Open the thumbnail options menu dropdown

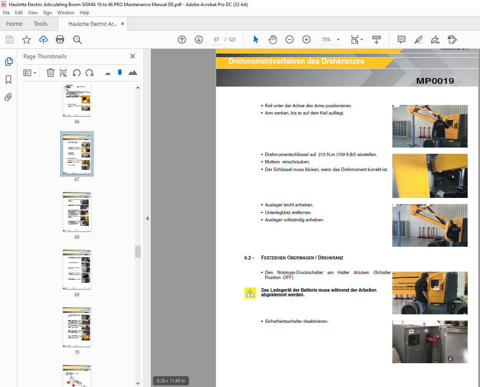pos(30,73)
